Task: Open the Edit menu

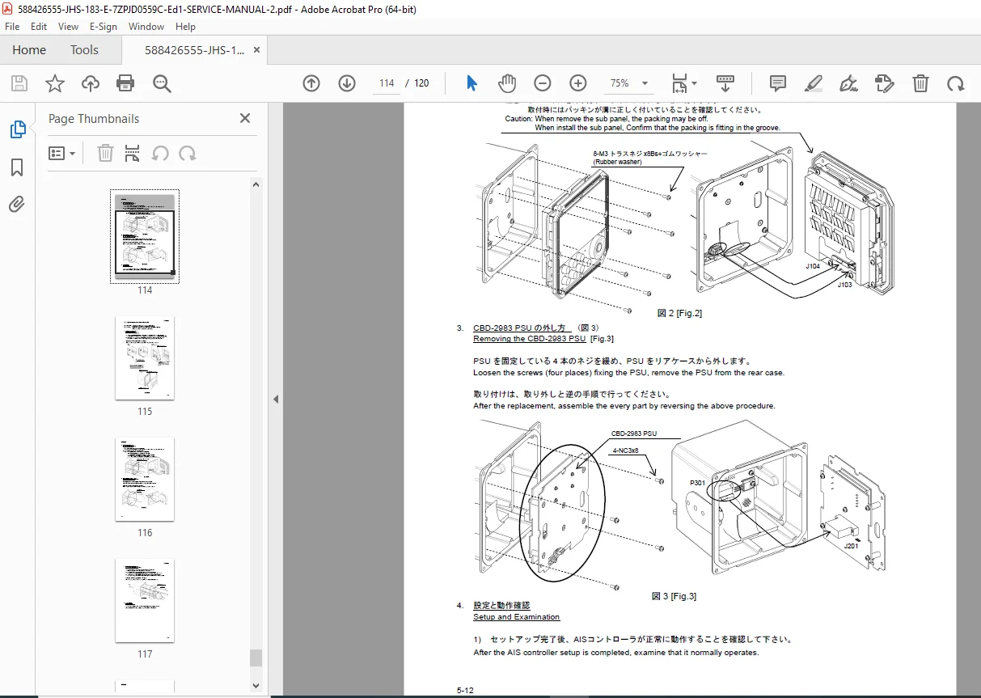Action: (x=39, y=26)
